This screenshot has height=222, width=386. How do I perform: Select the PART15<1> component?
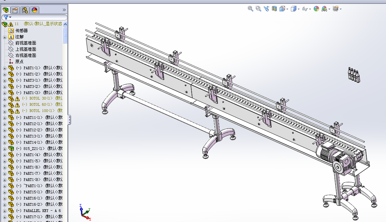[39, 192]
